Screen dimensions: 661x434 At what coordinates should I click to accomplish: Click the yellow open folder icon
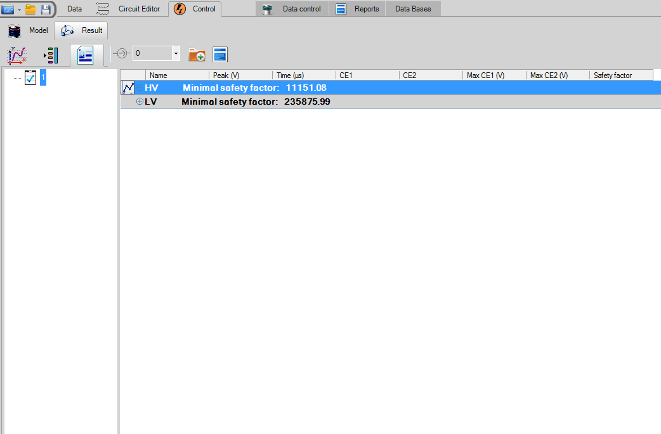pyautogui.click(x=30, y=10)
